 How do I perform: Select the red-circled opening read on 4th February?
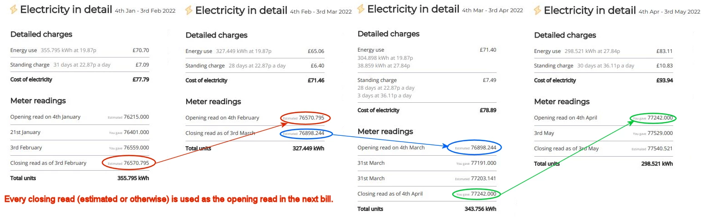point(305,118)
